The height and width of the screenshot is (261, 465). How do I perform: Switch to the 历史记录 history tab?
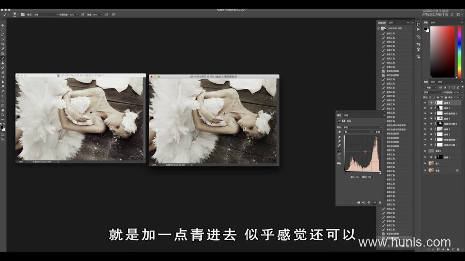tap(382, 22)
